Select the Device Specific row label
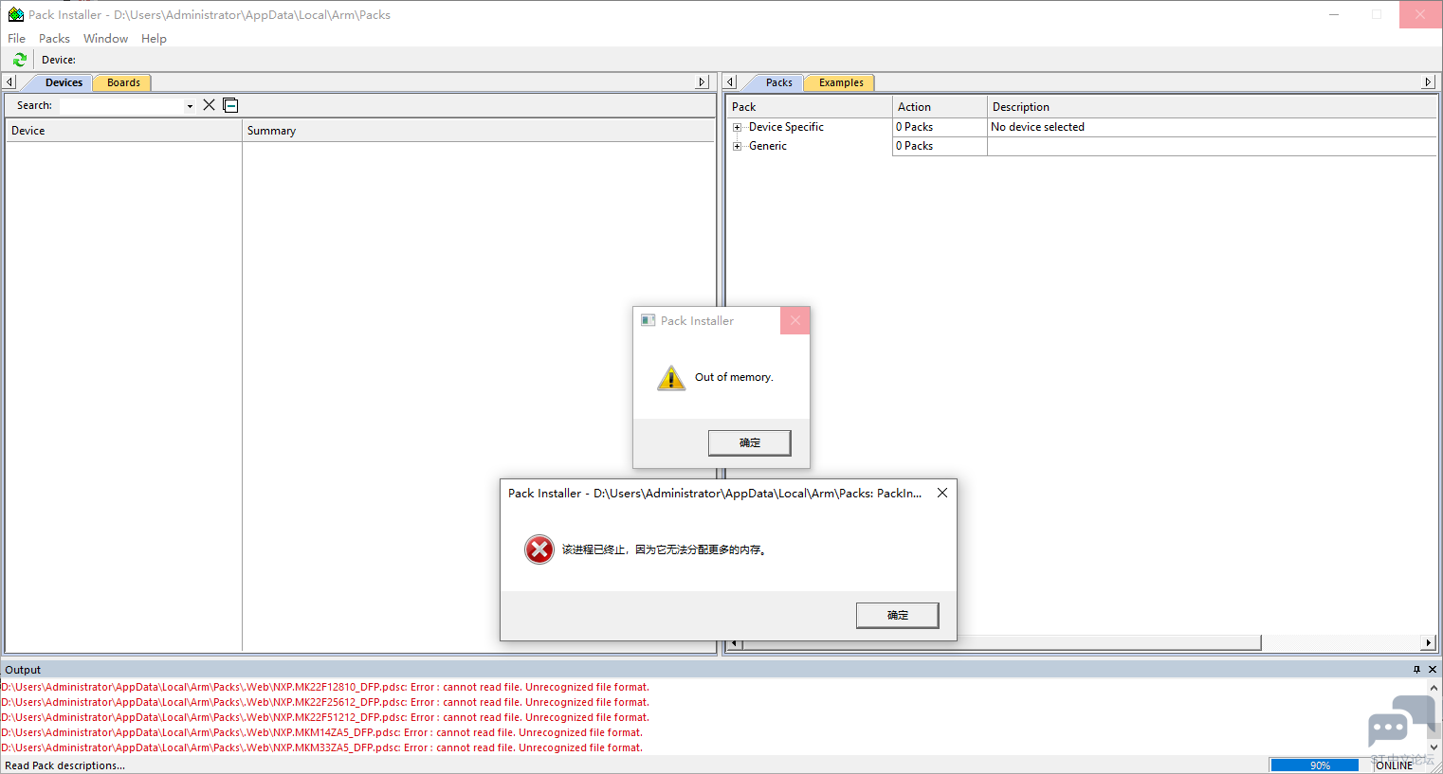This screenshot has height=774, width=1443. click(x=786, y=127)
